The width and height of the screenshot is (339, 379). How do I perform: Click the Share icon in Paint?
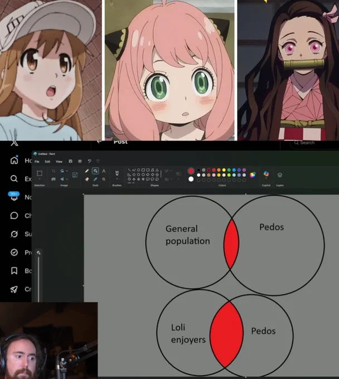80,161
